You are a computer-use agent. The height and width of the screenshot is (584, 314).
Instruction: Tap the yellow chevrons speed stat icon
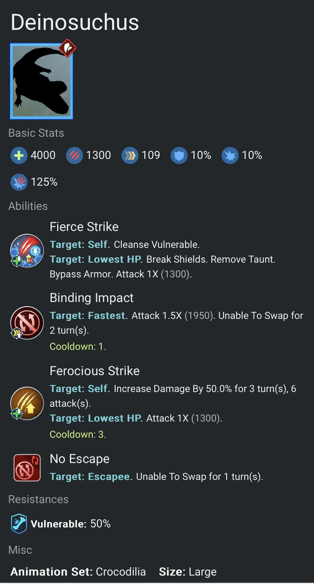(x=129, y=156)
